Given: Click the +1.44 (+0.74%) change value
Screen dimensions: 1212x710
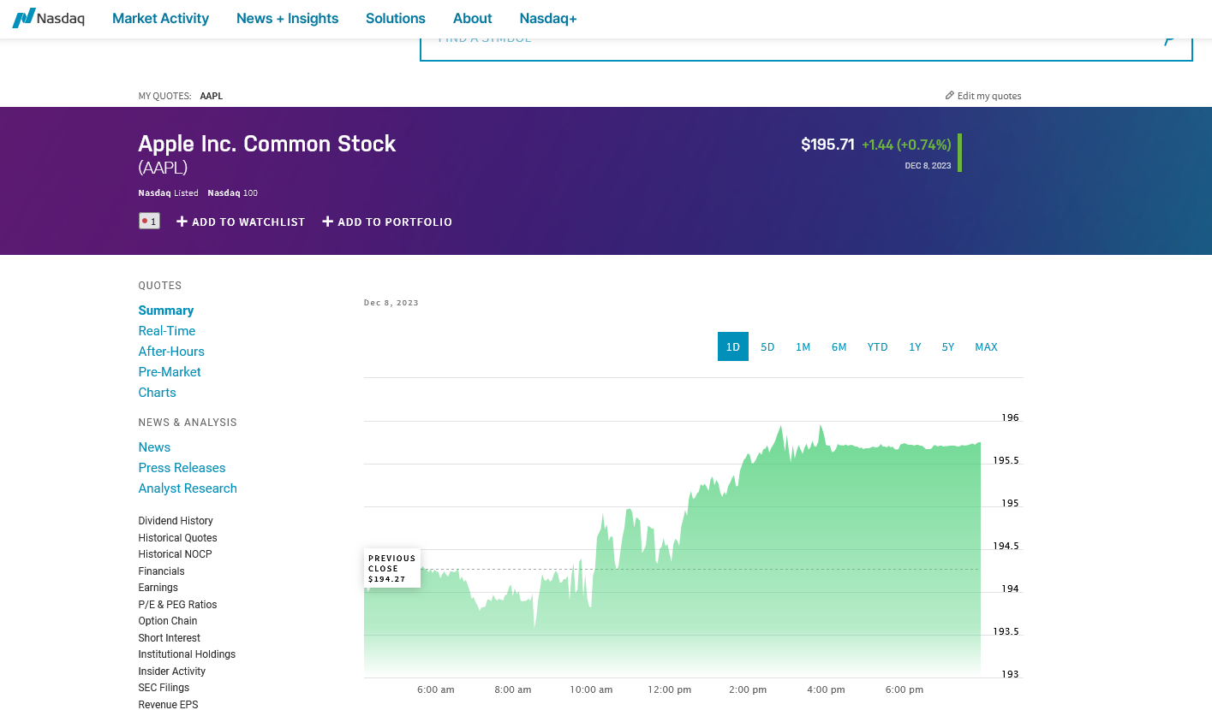Looking at the screenshot, I should (x=906, y=145).
